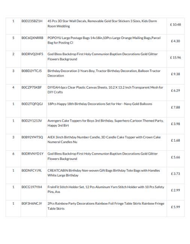Select the Avengers Cake Toppers description

[106, 123]
